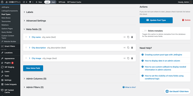Open WP Fastest Cache in admin bar
This screenshot has height=96, width=193.
coord(74,2)
